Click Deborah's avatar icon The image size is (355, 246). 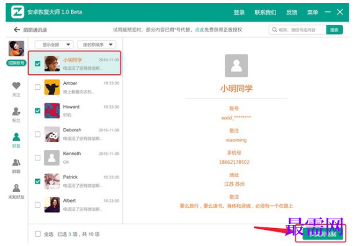click(x=52, y=134)
